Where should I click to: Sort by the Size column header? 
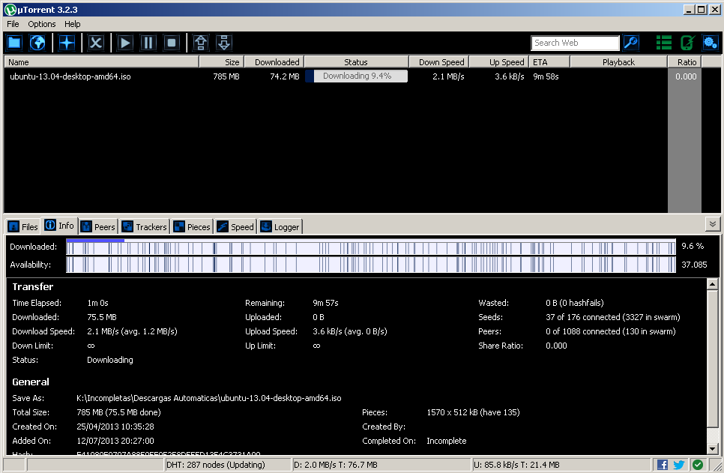(x=221, y=62)
